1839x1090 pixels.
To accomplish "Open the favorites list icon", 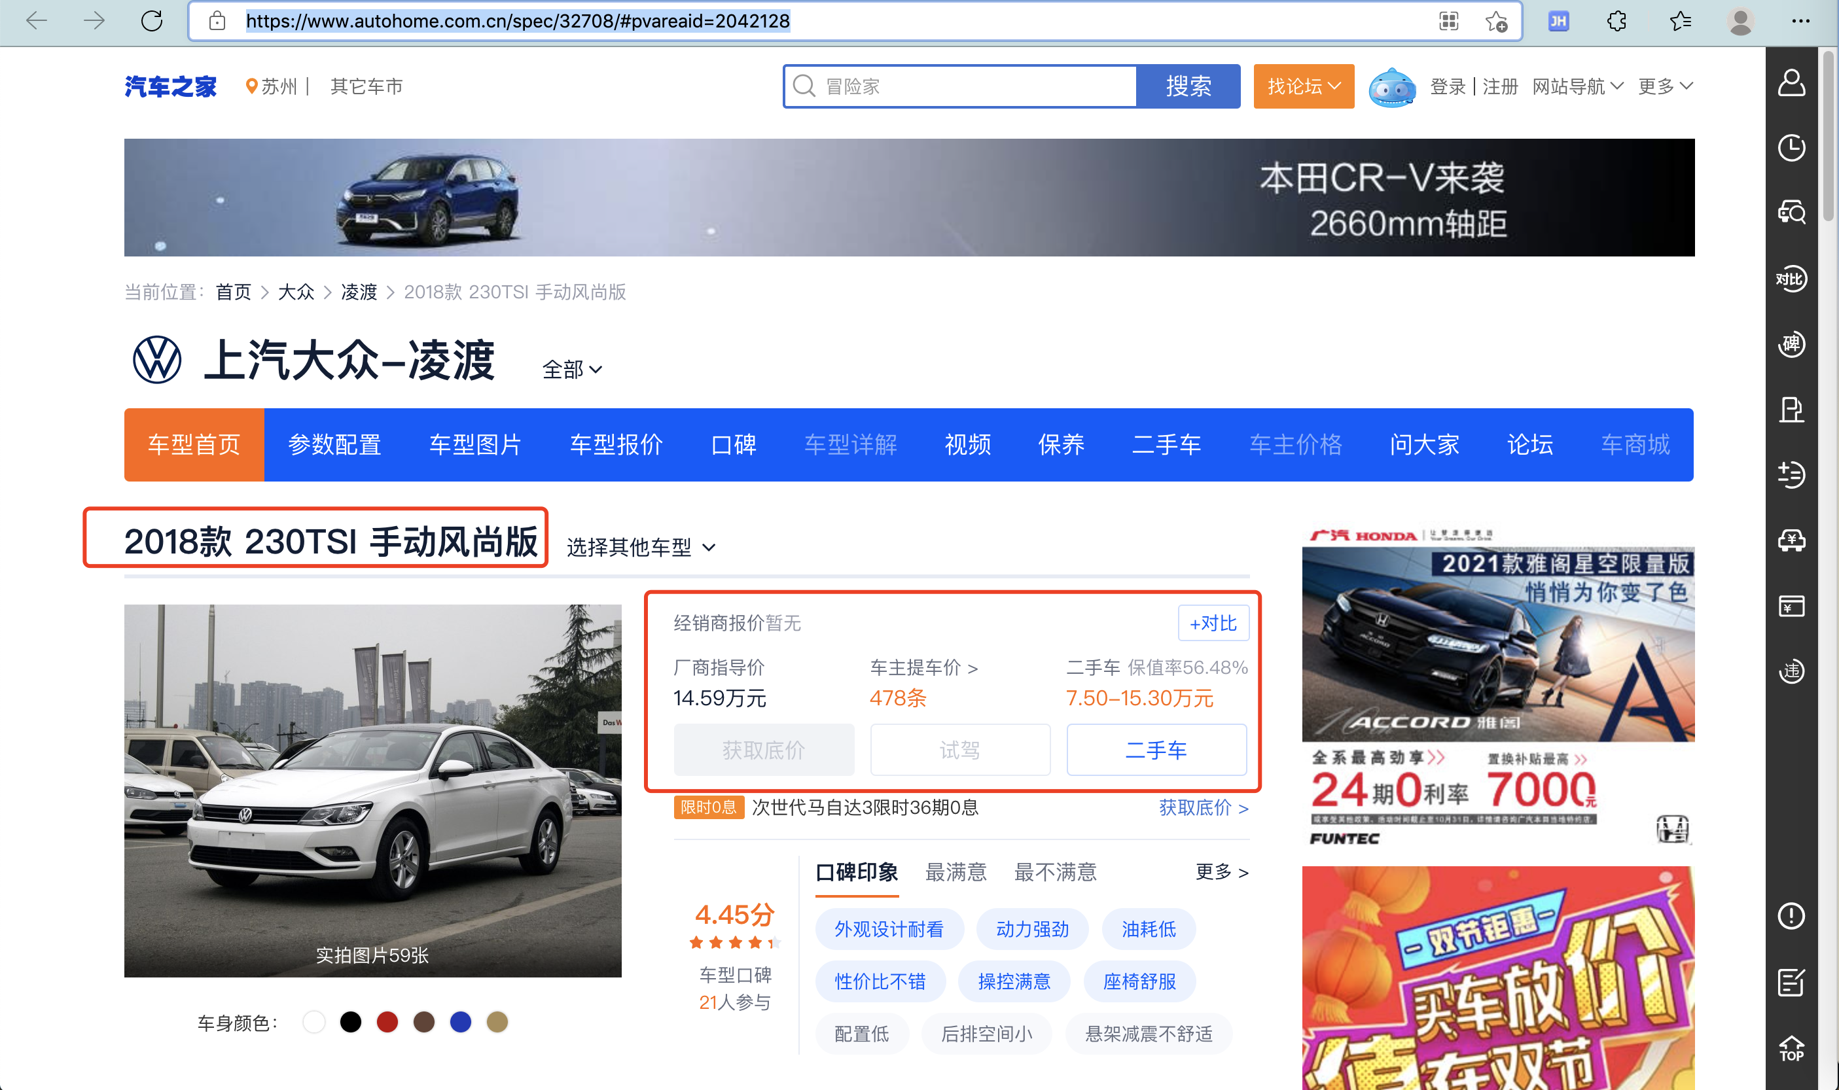I will [x=1679, y=22].
